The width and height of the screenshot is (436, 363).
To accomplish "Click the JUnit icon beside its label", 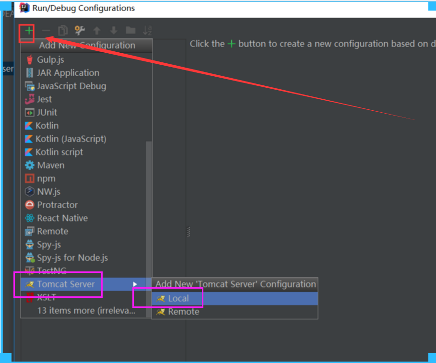I will tap(29, 113).
